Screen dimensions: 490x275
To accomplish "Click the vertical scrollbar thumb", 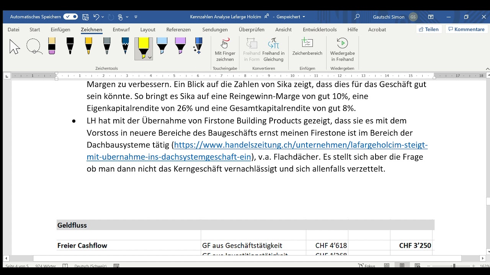I will 488,201.
